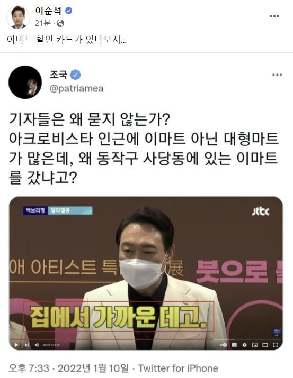Toggle autoplay switch in video controls
The image size is (293, 378).
pyautogui.click(x=224, y=345)
